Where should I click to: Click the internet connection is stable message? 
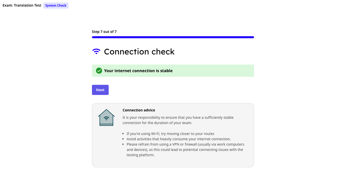[138, 71]
